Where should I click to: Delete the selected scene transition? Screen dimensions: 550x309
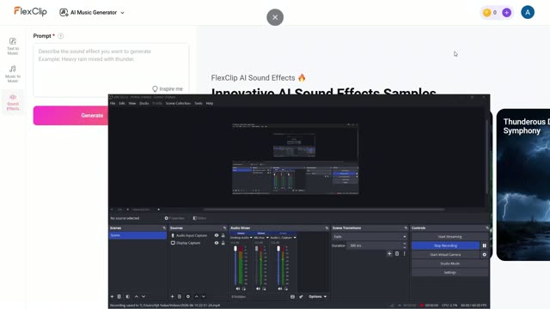click(397, 254)
